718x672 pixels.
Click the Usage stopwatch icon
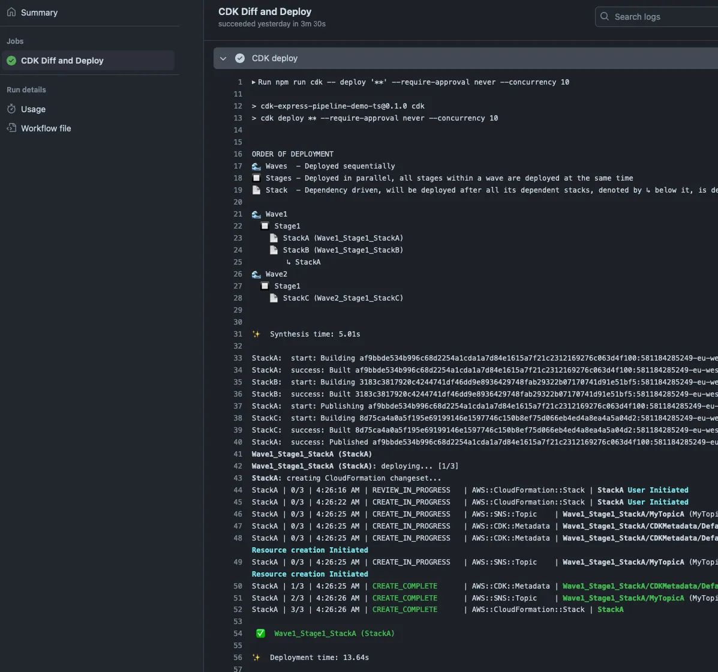click(11, 109)
